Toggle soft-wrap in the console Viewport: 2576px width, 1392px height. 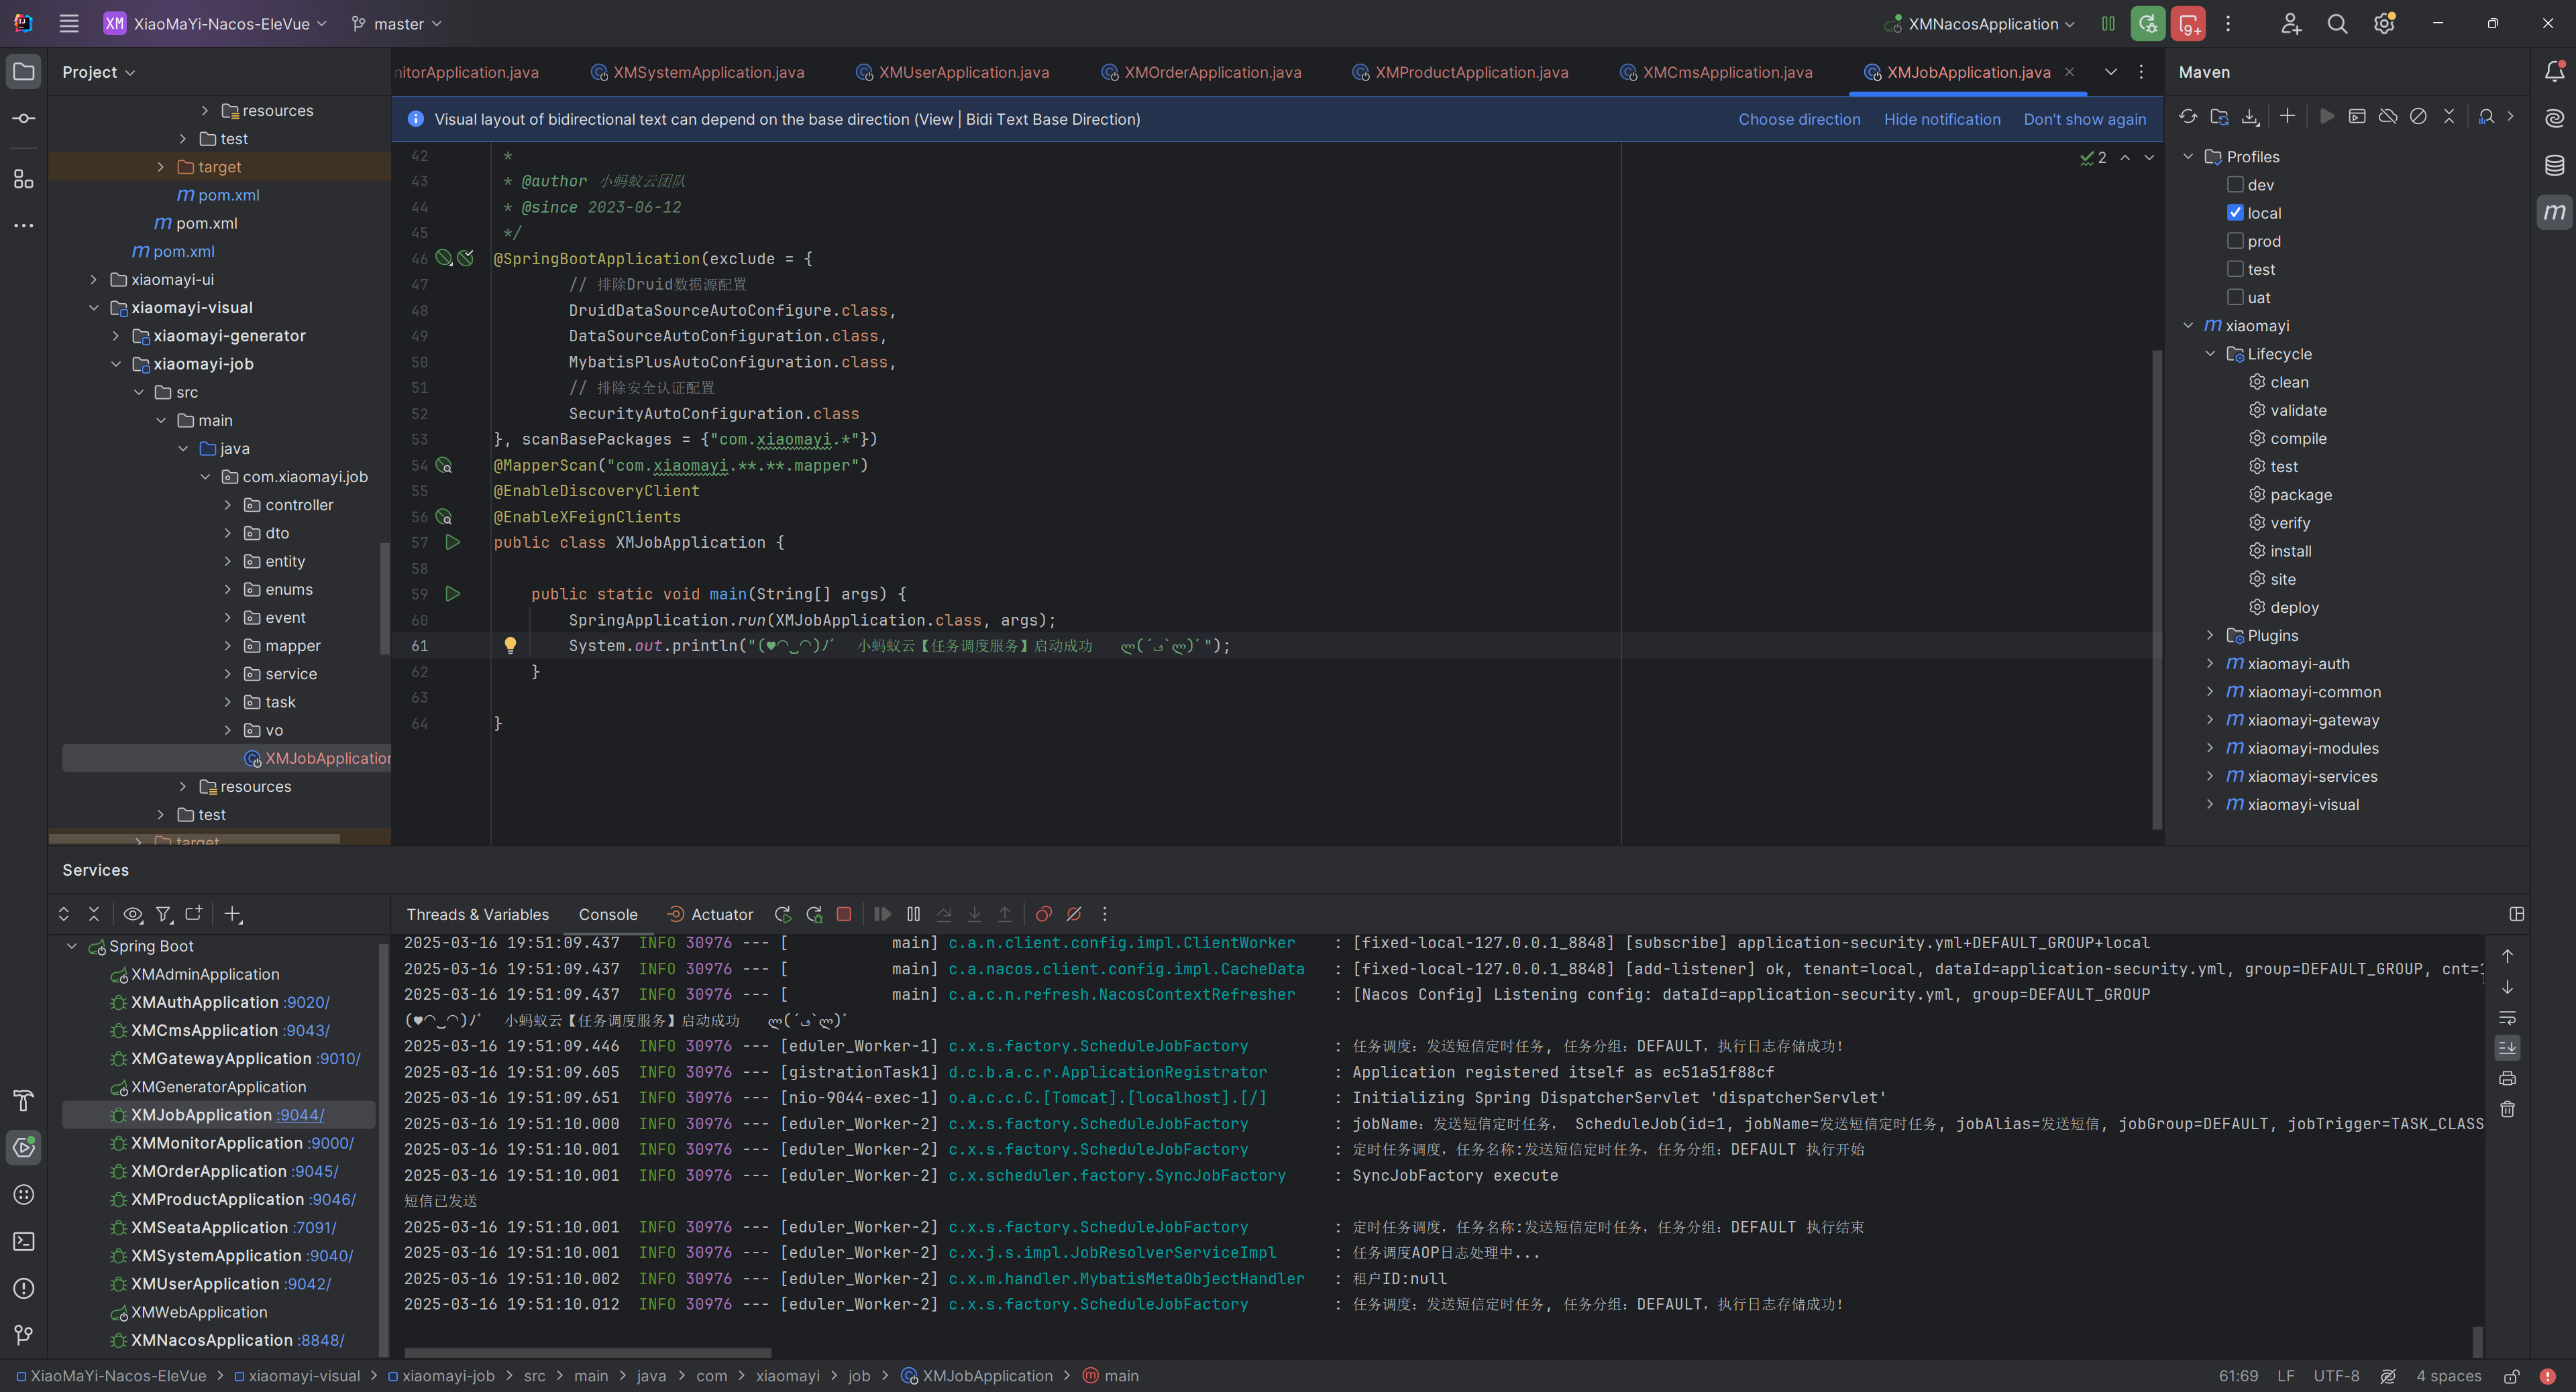(x=2507, y=1017)
